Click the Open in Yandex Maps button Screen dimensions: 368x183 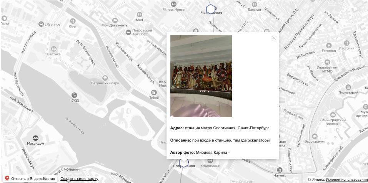coord(30,179)
